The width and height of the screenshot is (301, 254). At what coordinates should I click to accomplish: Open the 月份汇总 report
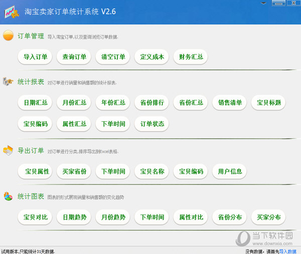(74, 103)
